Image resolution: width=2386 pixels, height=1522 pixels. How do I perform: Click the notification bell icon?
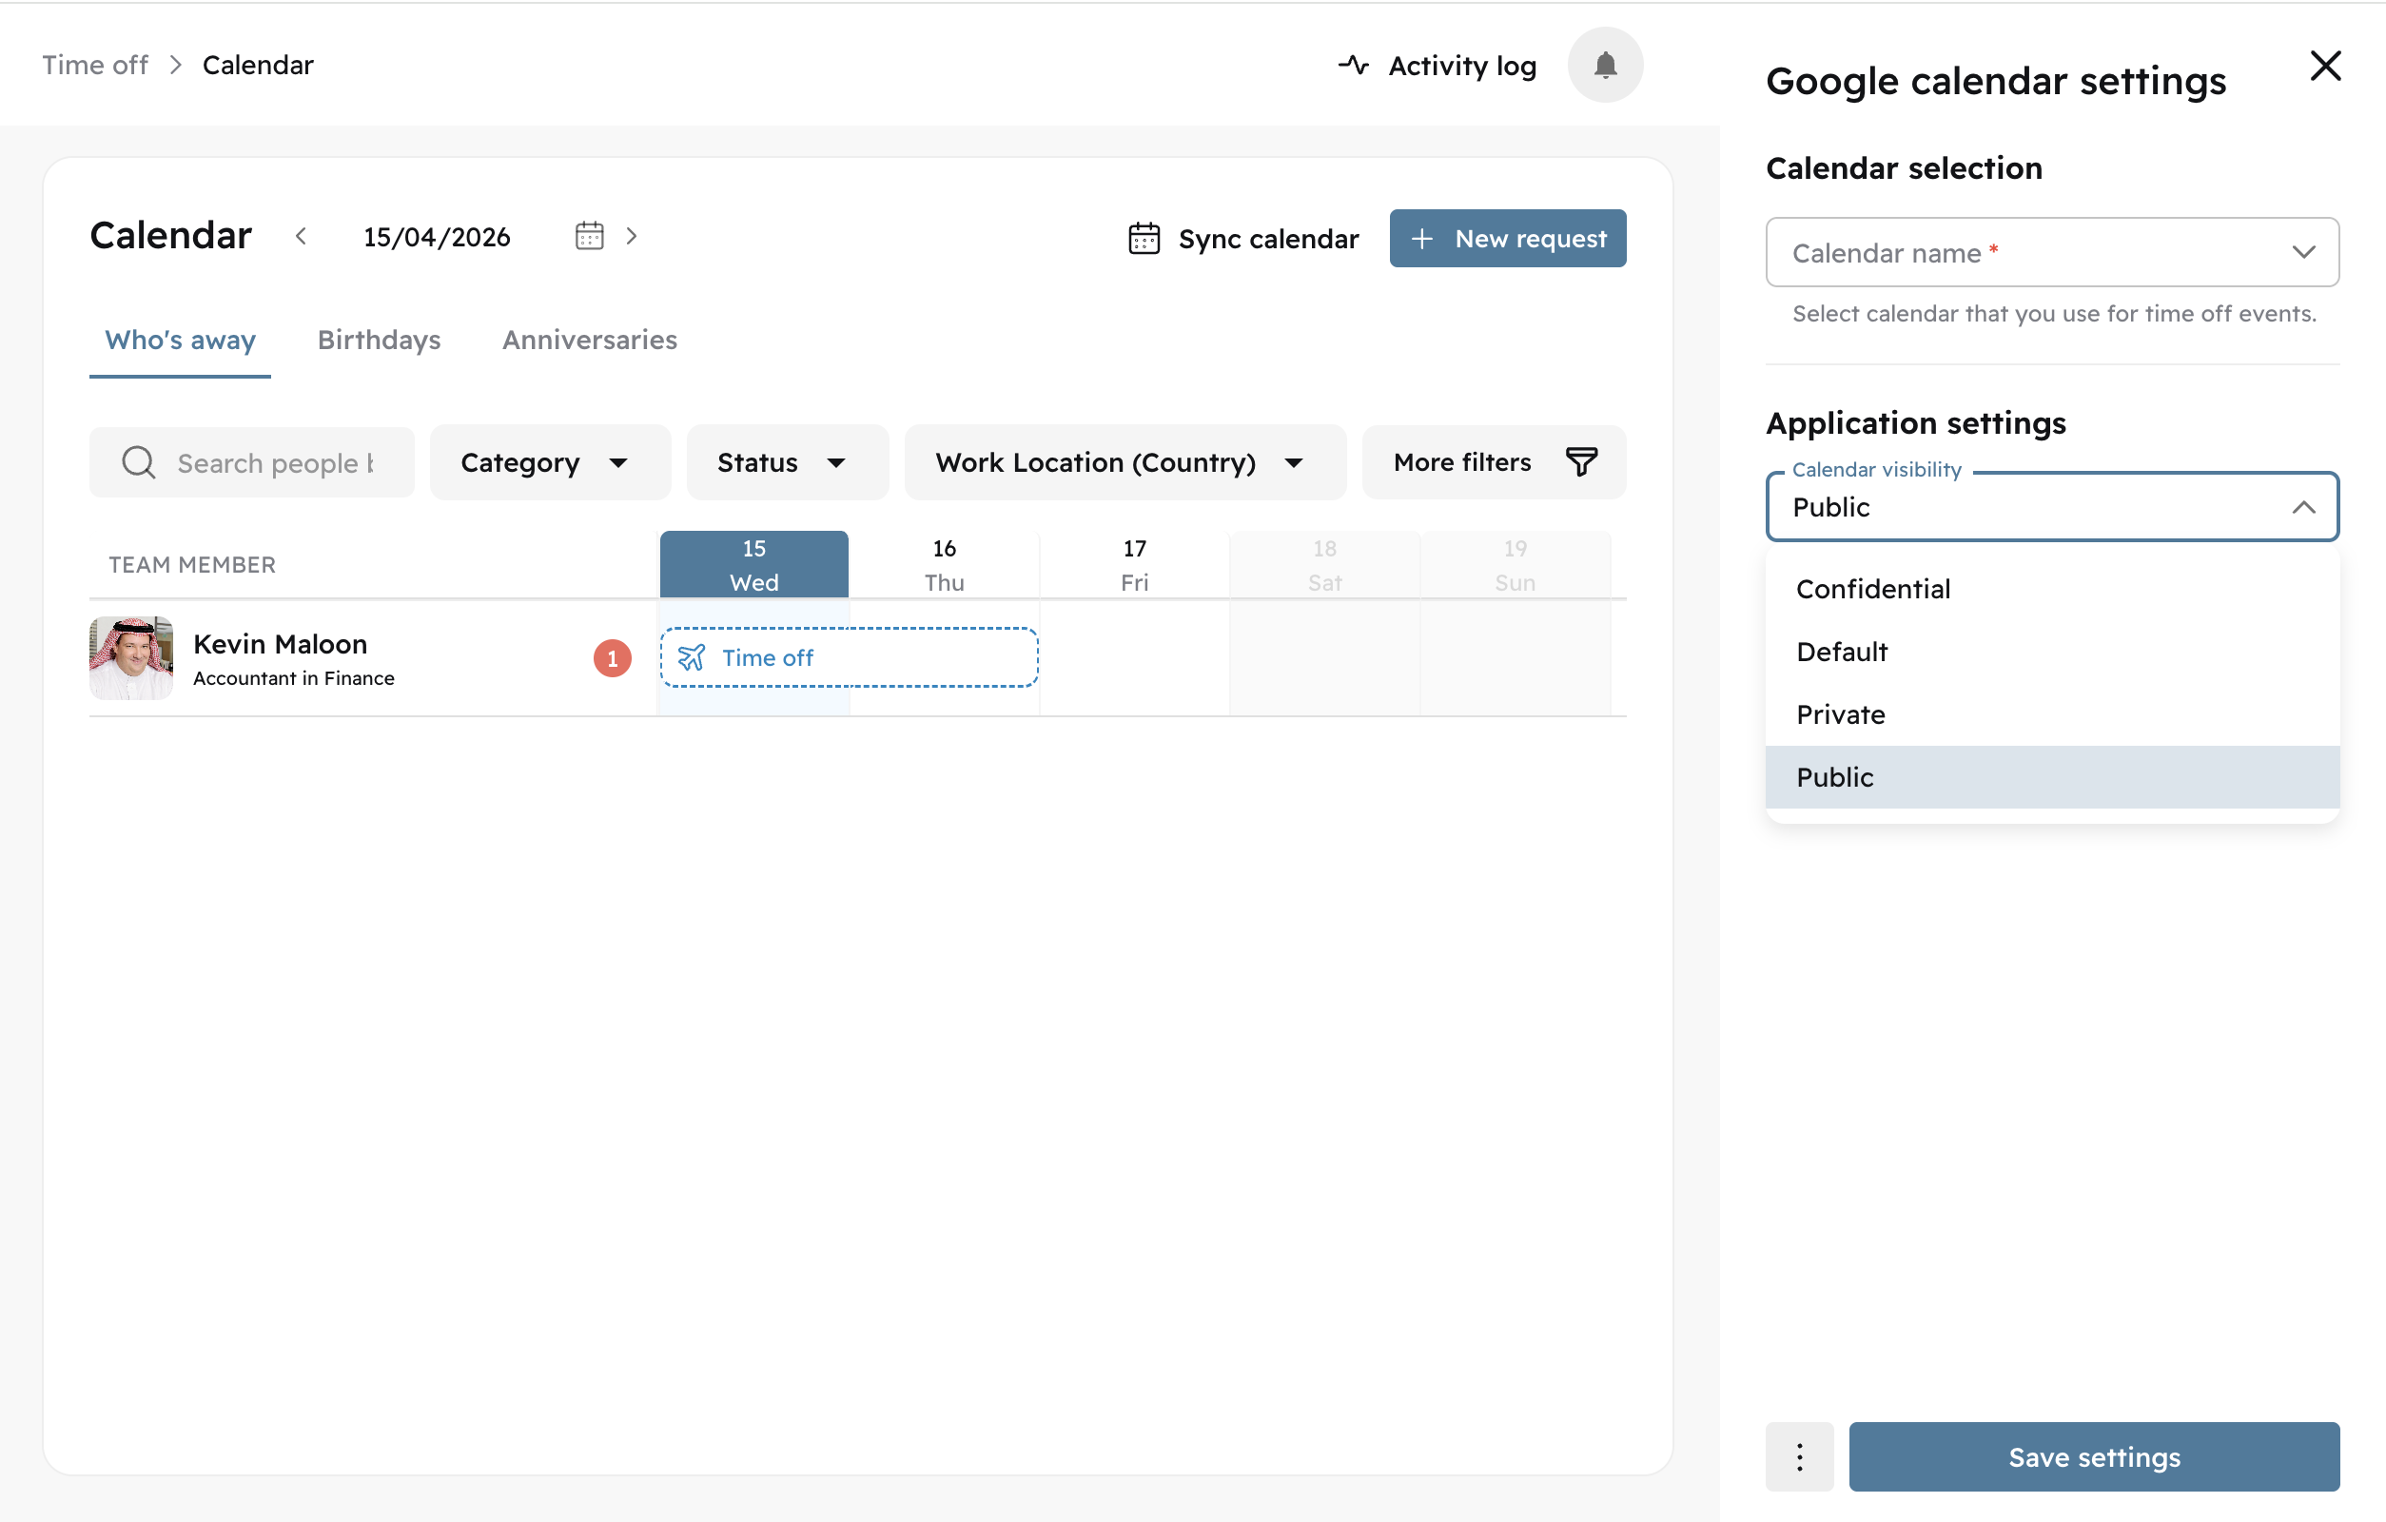[1604, 66]
